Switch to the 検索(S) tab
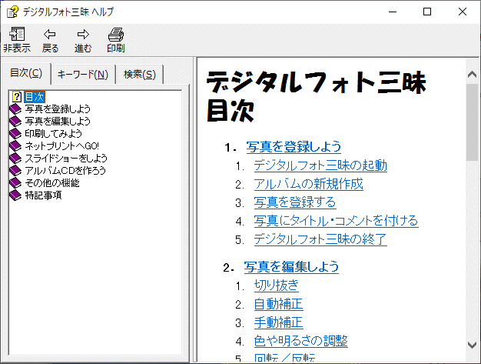 coord(139,75)
